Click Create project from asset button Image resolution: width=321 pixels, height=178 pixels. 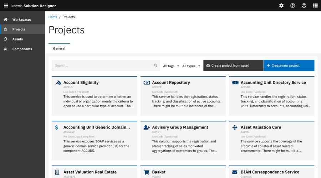click(233, 66)
